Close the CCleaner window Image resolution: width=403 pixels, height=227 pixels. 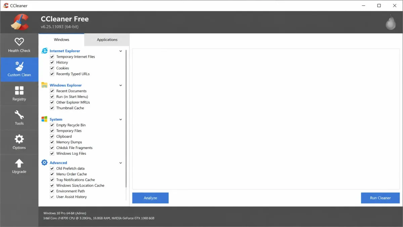395,5
